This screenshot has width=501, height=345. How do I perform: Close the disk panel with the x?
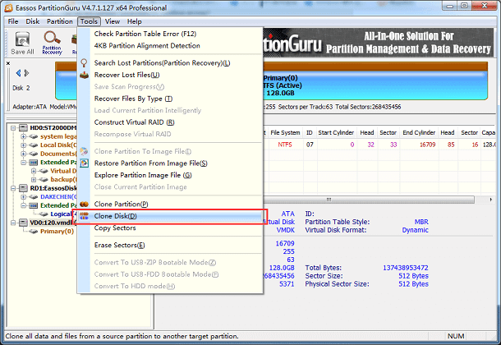click(8, 63)
